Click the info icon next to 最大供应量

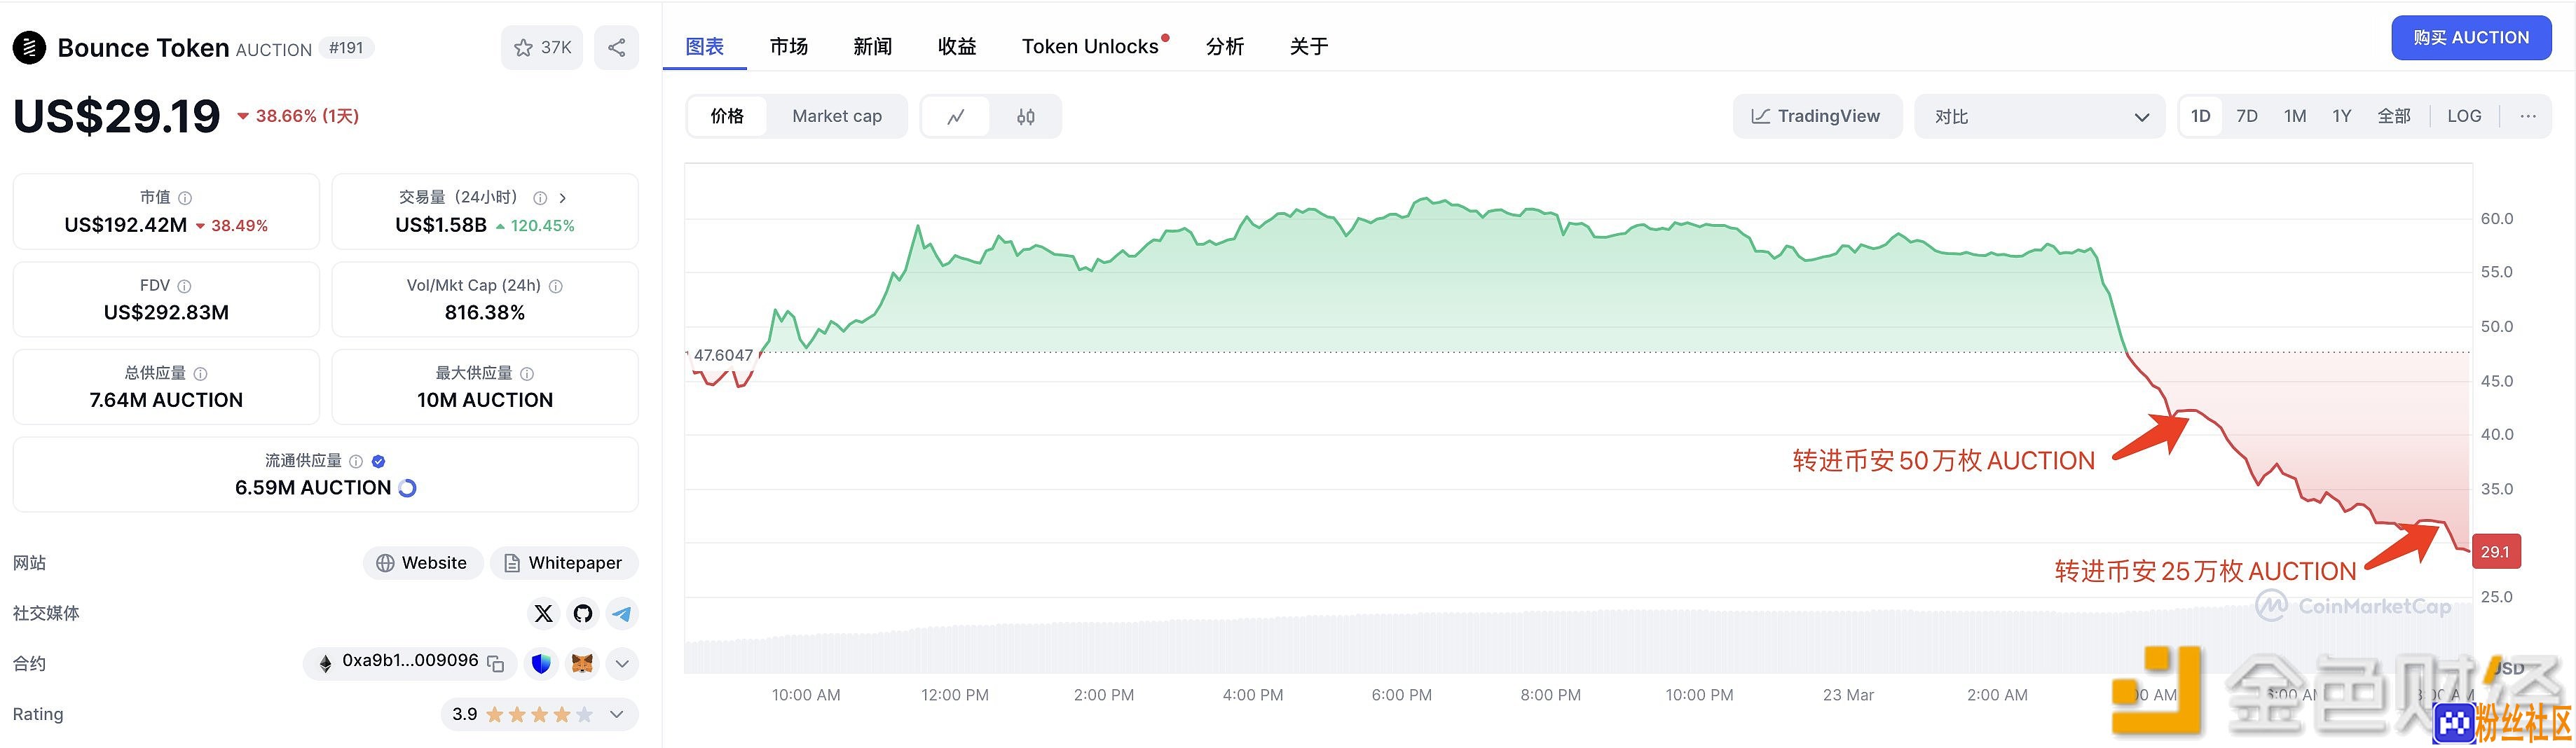(527, 374)
